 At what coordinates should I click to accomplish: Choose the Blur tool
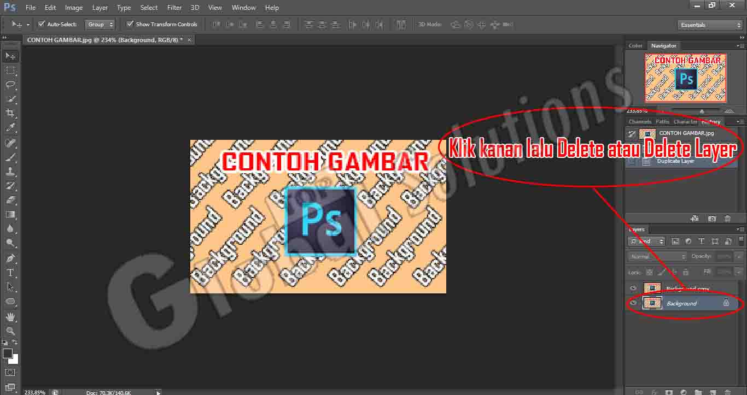(10, 228)
